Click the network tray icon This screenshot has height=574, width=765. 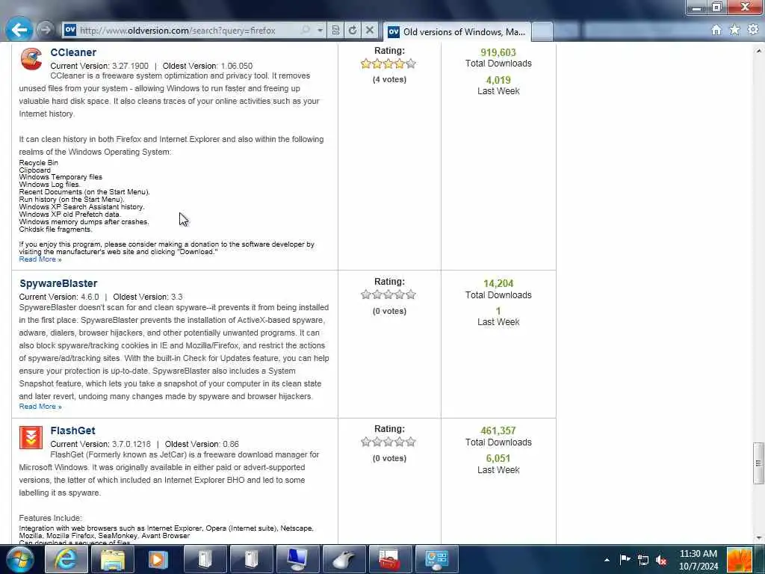point(643,560)
